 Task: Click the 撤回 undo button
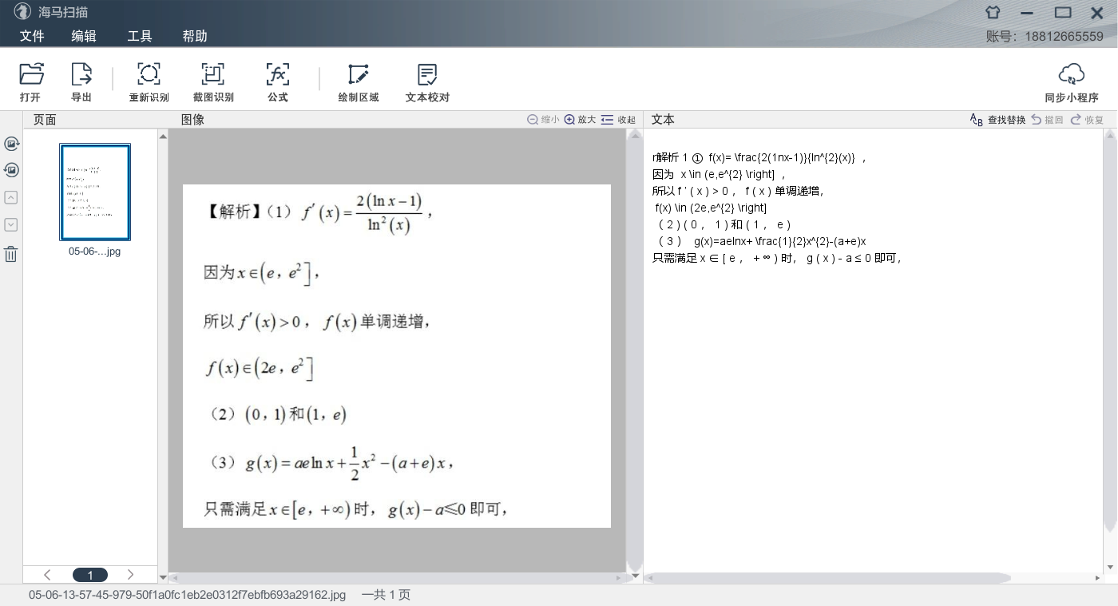tap(1047, 120)
